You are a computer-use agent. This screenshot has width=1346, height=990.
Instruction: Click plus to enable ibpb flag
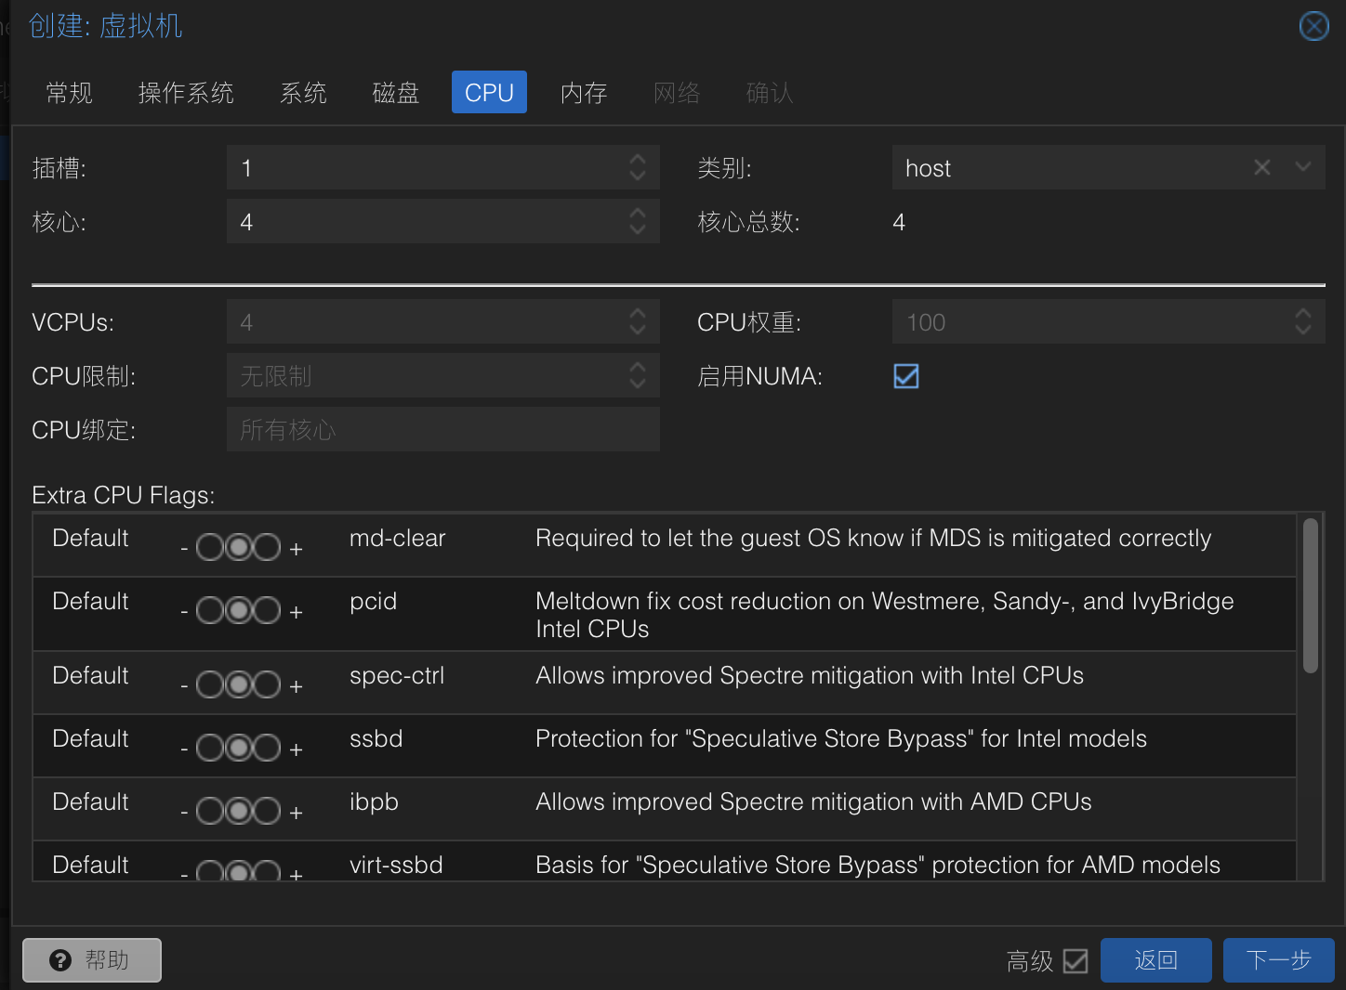[x=296, y=813]
